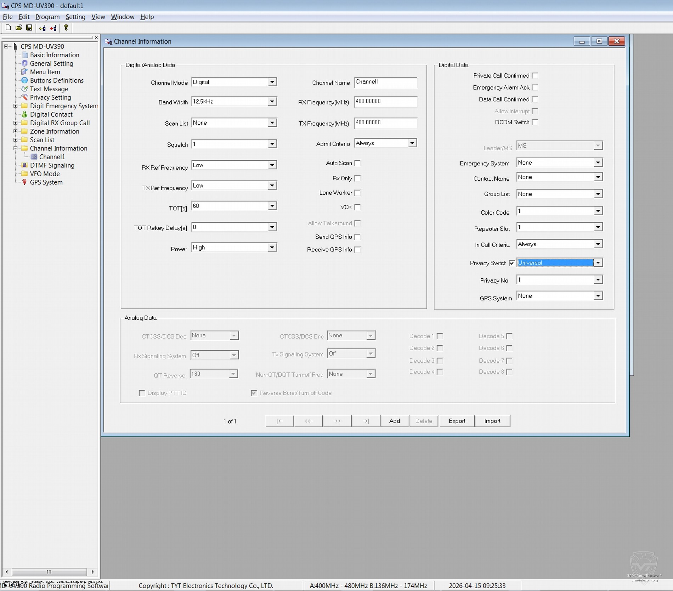Enable the Rx Only checkbox
This screenshot has width=673, height=591.
pyautogui.click(x=358, y=178)
